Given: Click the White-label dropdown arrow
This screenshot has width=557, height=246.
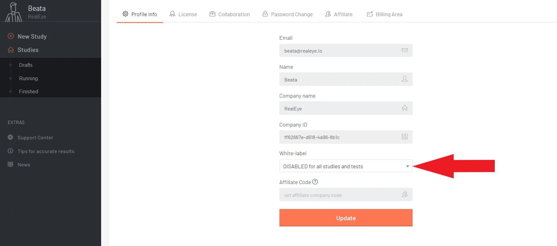Looking at the screenshot, I should pos(407,166).
